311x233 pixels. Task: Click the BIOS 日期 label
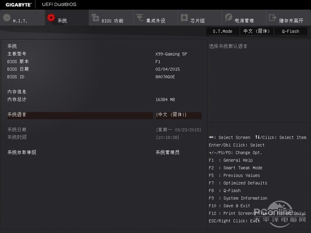click(x=18, y=69)
